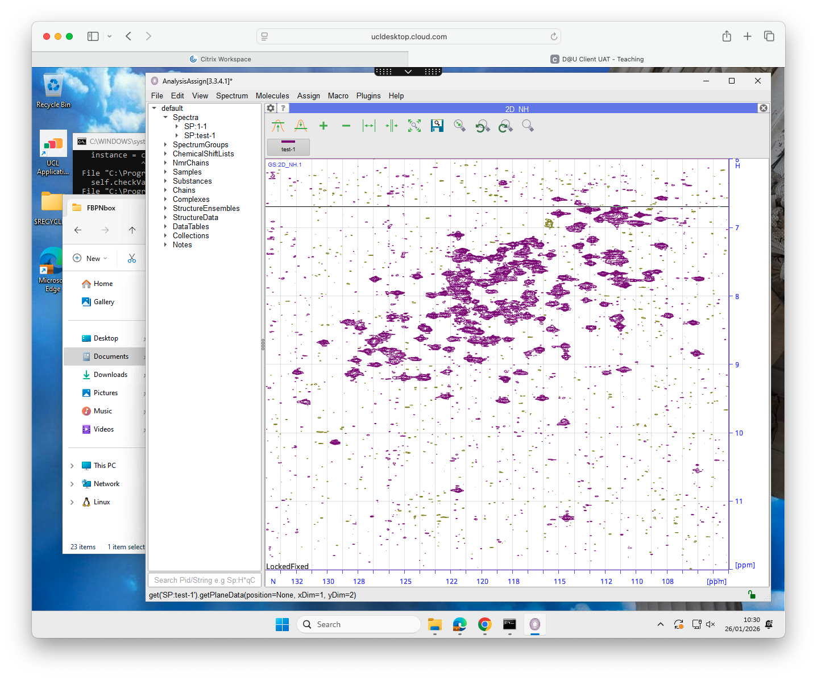This screenshot has height=680, width=817.
Task: Open the Spectrum menu
Action: coord(231,96)
